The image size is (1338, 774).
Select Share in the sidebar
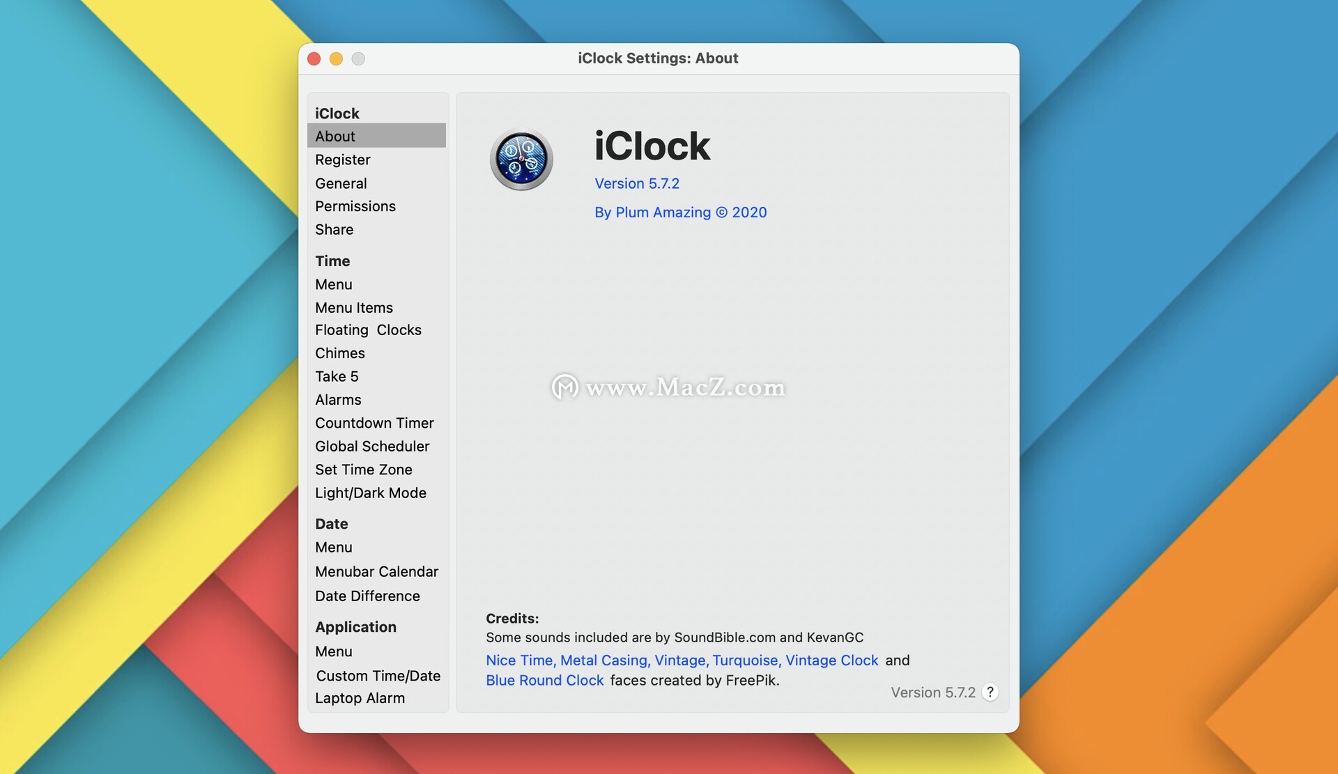pyautogui.click(x=334, y=229)
